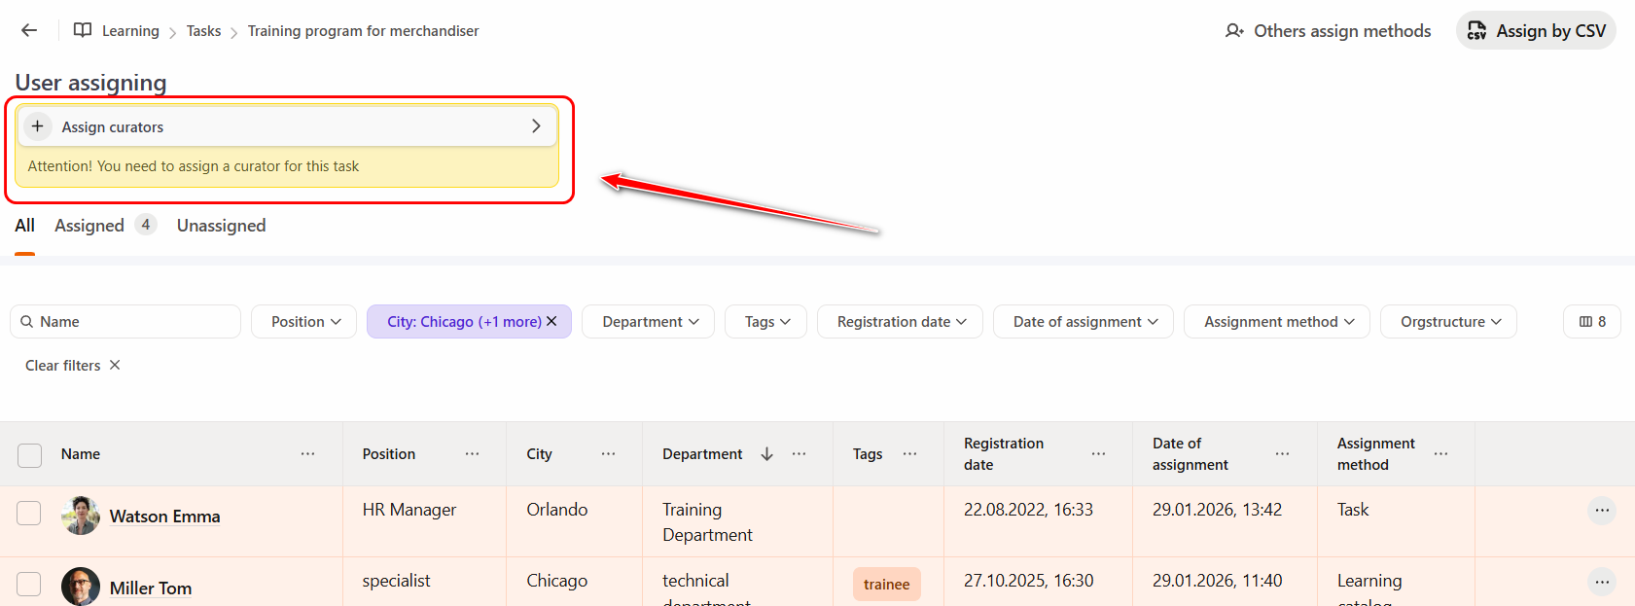The width and height of the screenshot is (1635, 606).
Task: Click the Learning book icon
Action: [x=83, y=30]
